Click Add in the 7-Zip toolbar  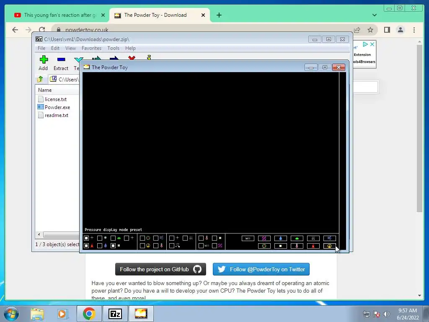(43, 63)
